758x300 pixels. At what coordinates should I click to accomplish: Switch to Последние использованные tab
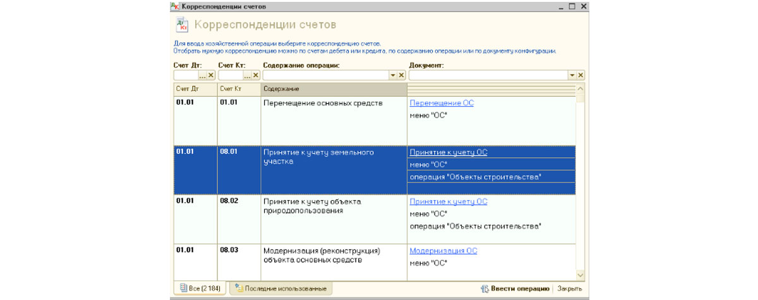pyautogui.click(x=280, y=288)
